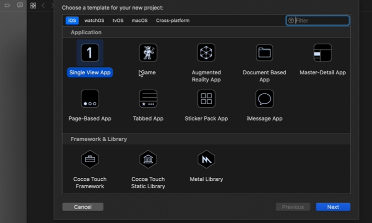Image resolution: width=372 pixels, height=223 pixels.
Task: Click the Sticker Pack App label
Action: point(206,118)
